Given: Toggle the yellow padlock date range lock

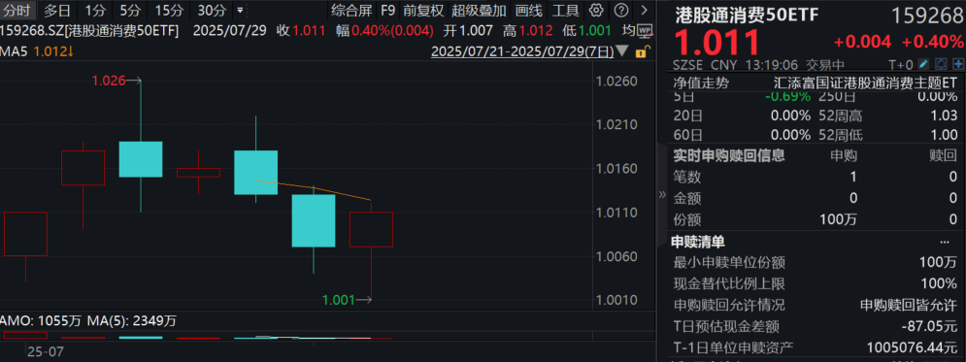Looking at the screenshot, I should pyautogui.click(x=642, y=51).
